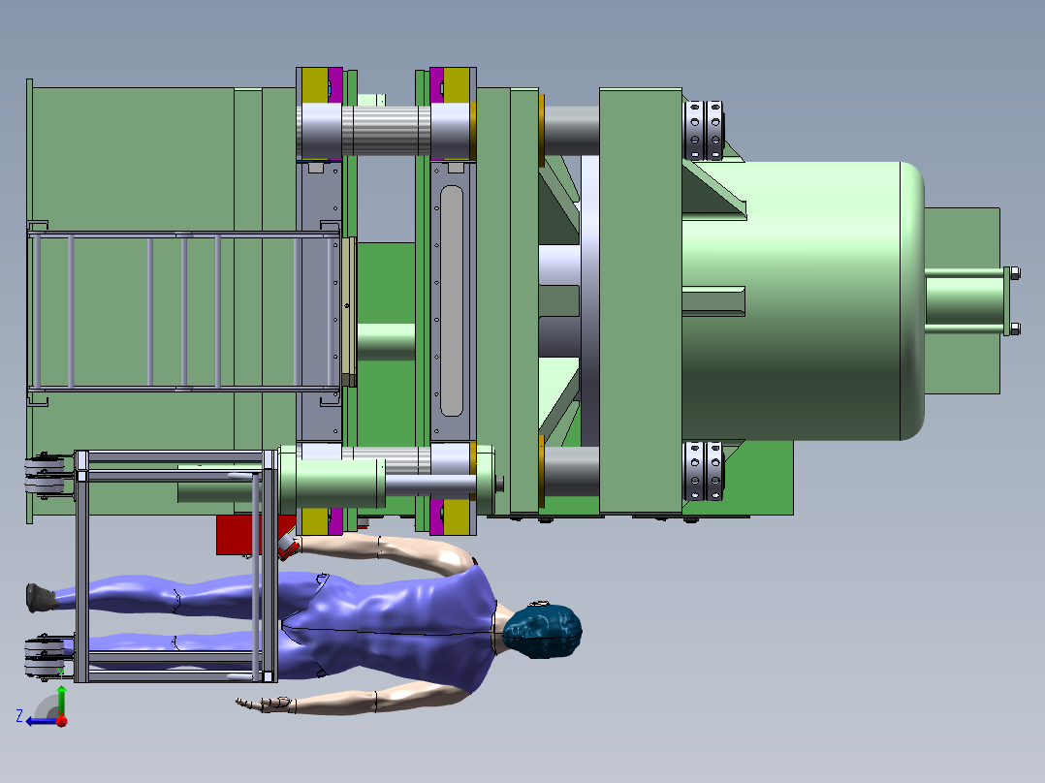The image size is (1045, 783).
Task: Click the blue Z axis arrow of the orientation triad
Action: [40, 721]
